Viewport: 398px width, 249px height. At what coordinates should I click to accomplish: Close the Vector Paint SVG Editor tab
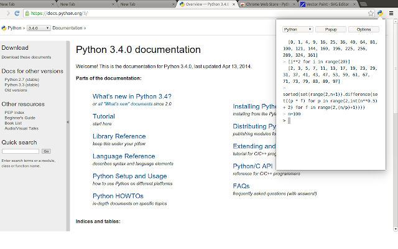click(x=354, y=4)
